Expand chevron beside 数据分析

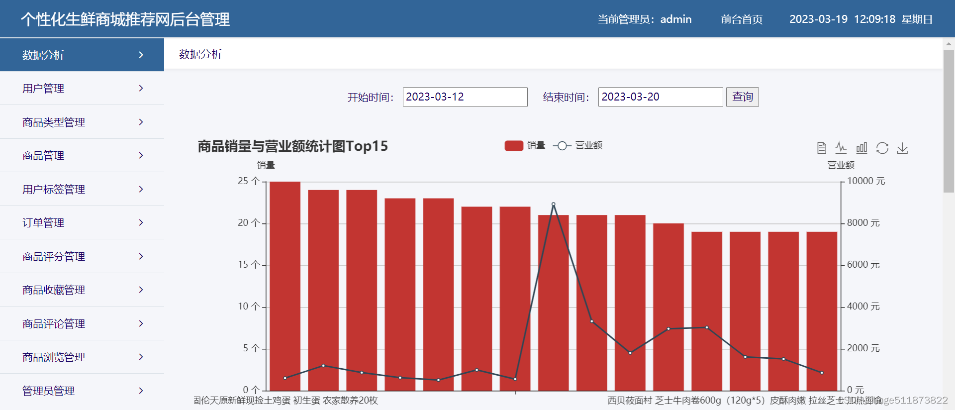click(141, 55)
